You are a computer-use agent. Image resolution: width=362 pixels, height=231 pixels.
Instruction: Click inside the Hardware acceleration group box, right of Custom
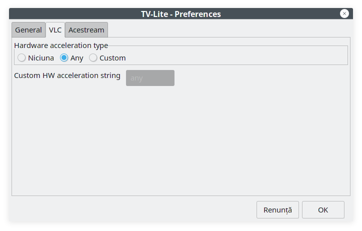[x=235, y=57]
